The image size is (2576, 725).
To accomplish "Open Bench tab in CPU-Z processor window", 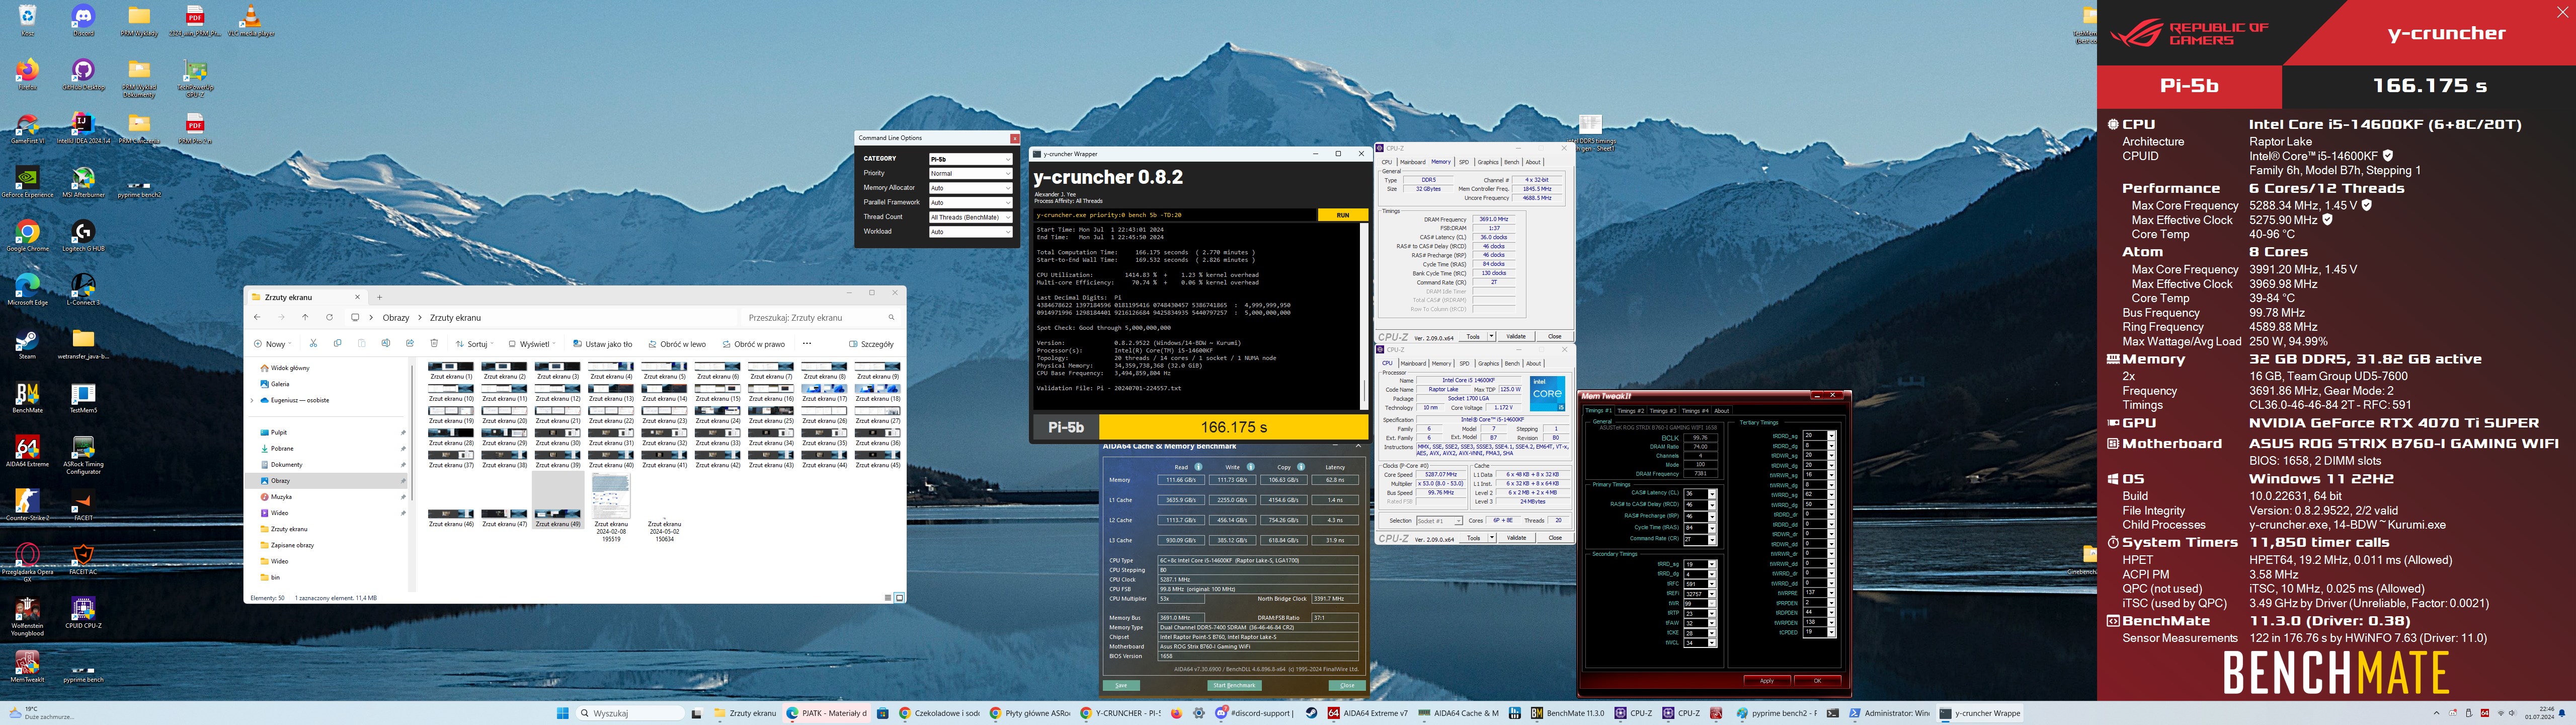I will [1512, 364].
